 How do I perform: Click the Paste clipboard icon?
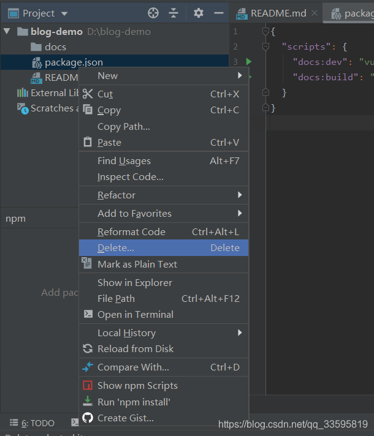click(88, 142)
